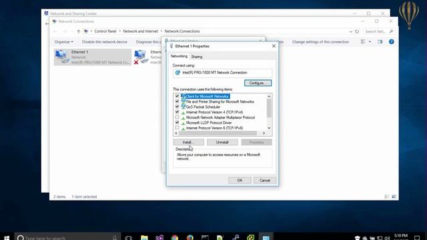This screenshot has height=240, width=427.
Task: Open Firefox from the taskbar
Action: pos(189,237)
